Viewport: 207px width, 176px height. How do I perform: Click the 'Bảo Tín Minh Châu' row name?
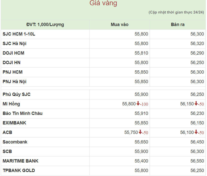pos(23,113)
